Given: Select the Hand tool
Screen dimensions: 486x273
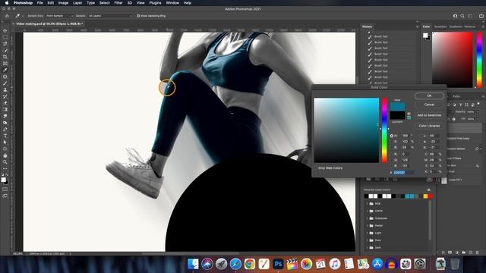Looking at the screenshot, I should pyautogui.click(x=5, y=155).
